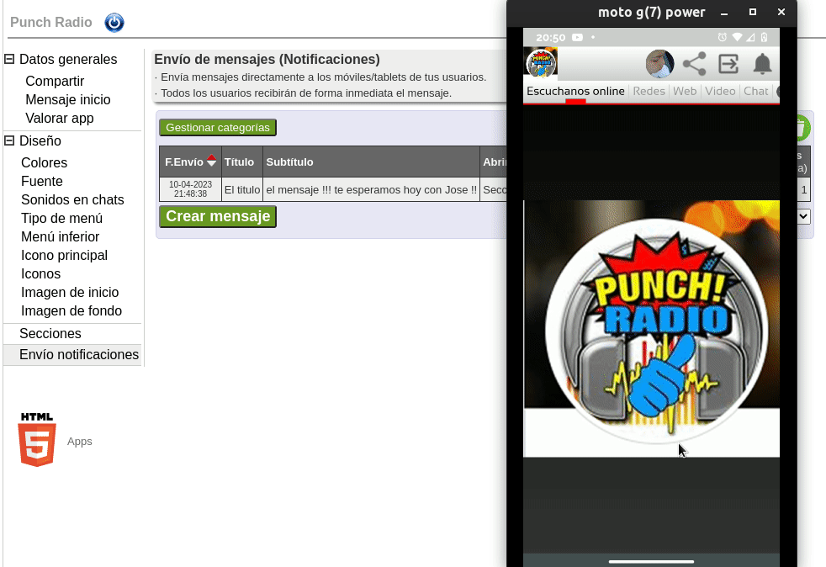
Task: Switch to the Redes tab
Action: pyautogui.click(x=649, y=91)
